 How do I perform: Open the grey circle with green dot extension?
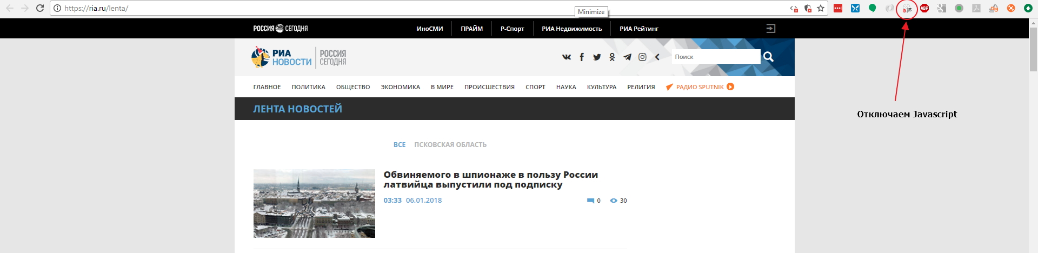pos(959,8)
